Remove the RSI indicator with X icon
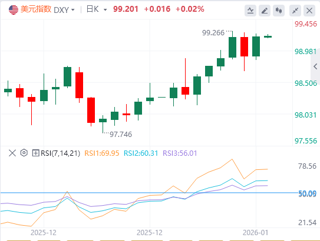Viewport: 320px width, 241px height. click(x=12, y=153)
